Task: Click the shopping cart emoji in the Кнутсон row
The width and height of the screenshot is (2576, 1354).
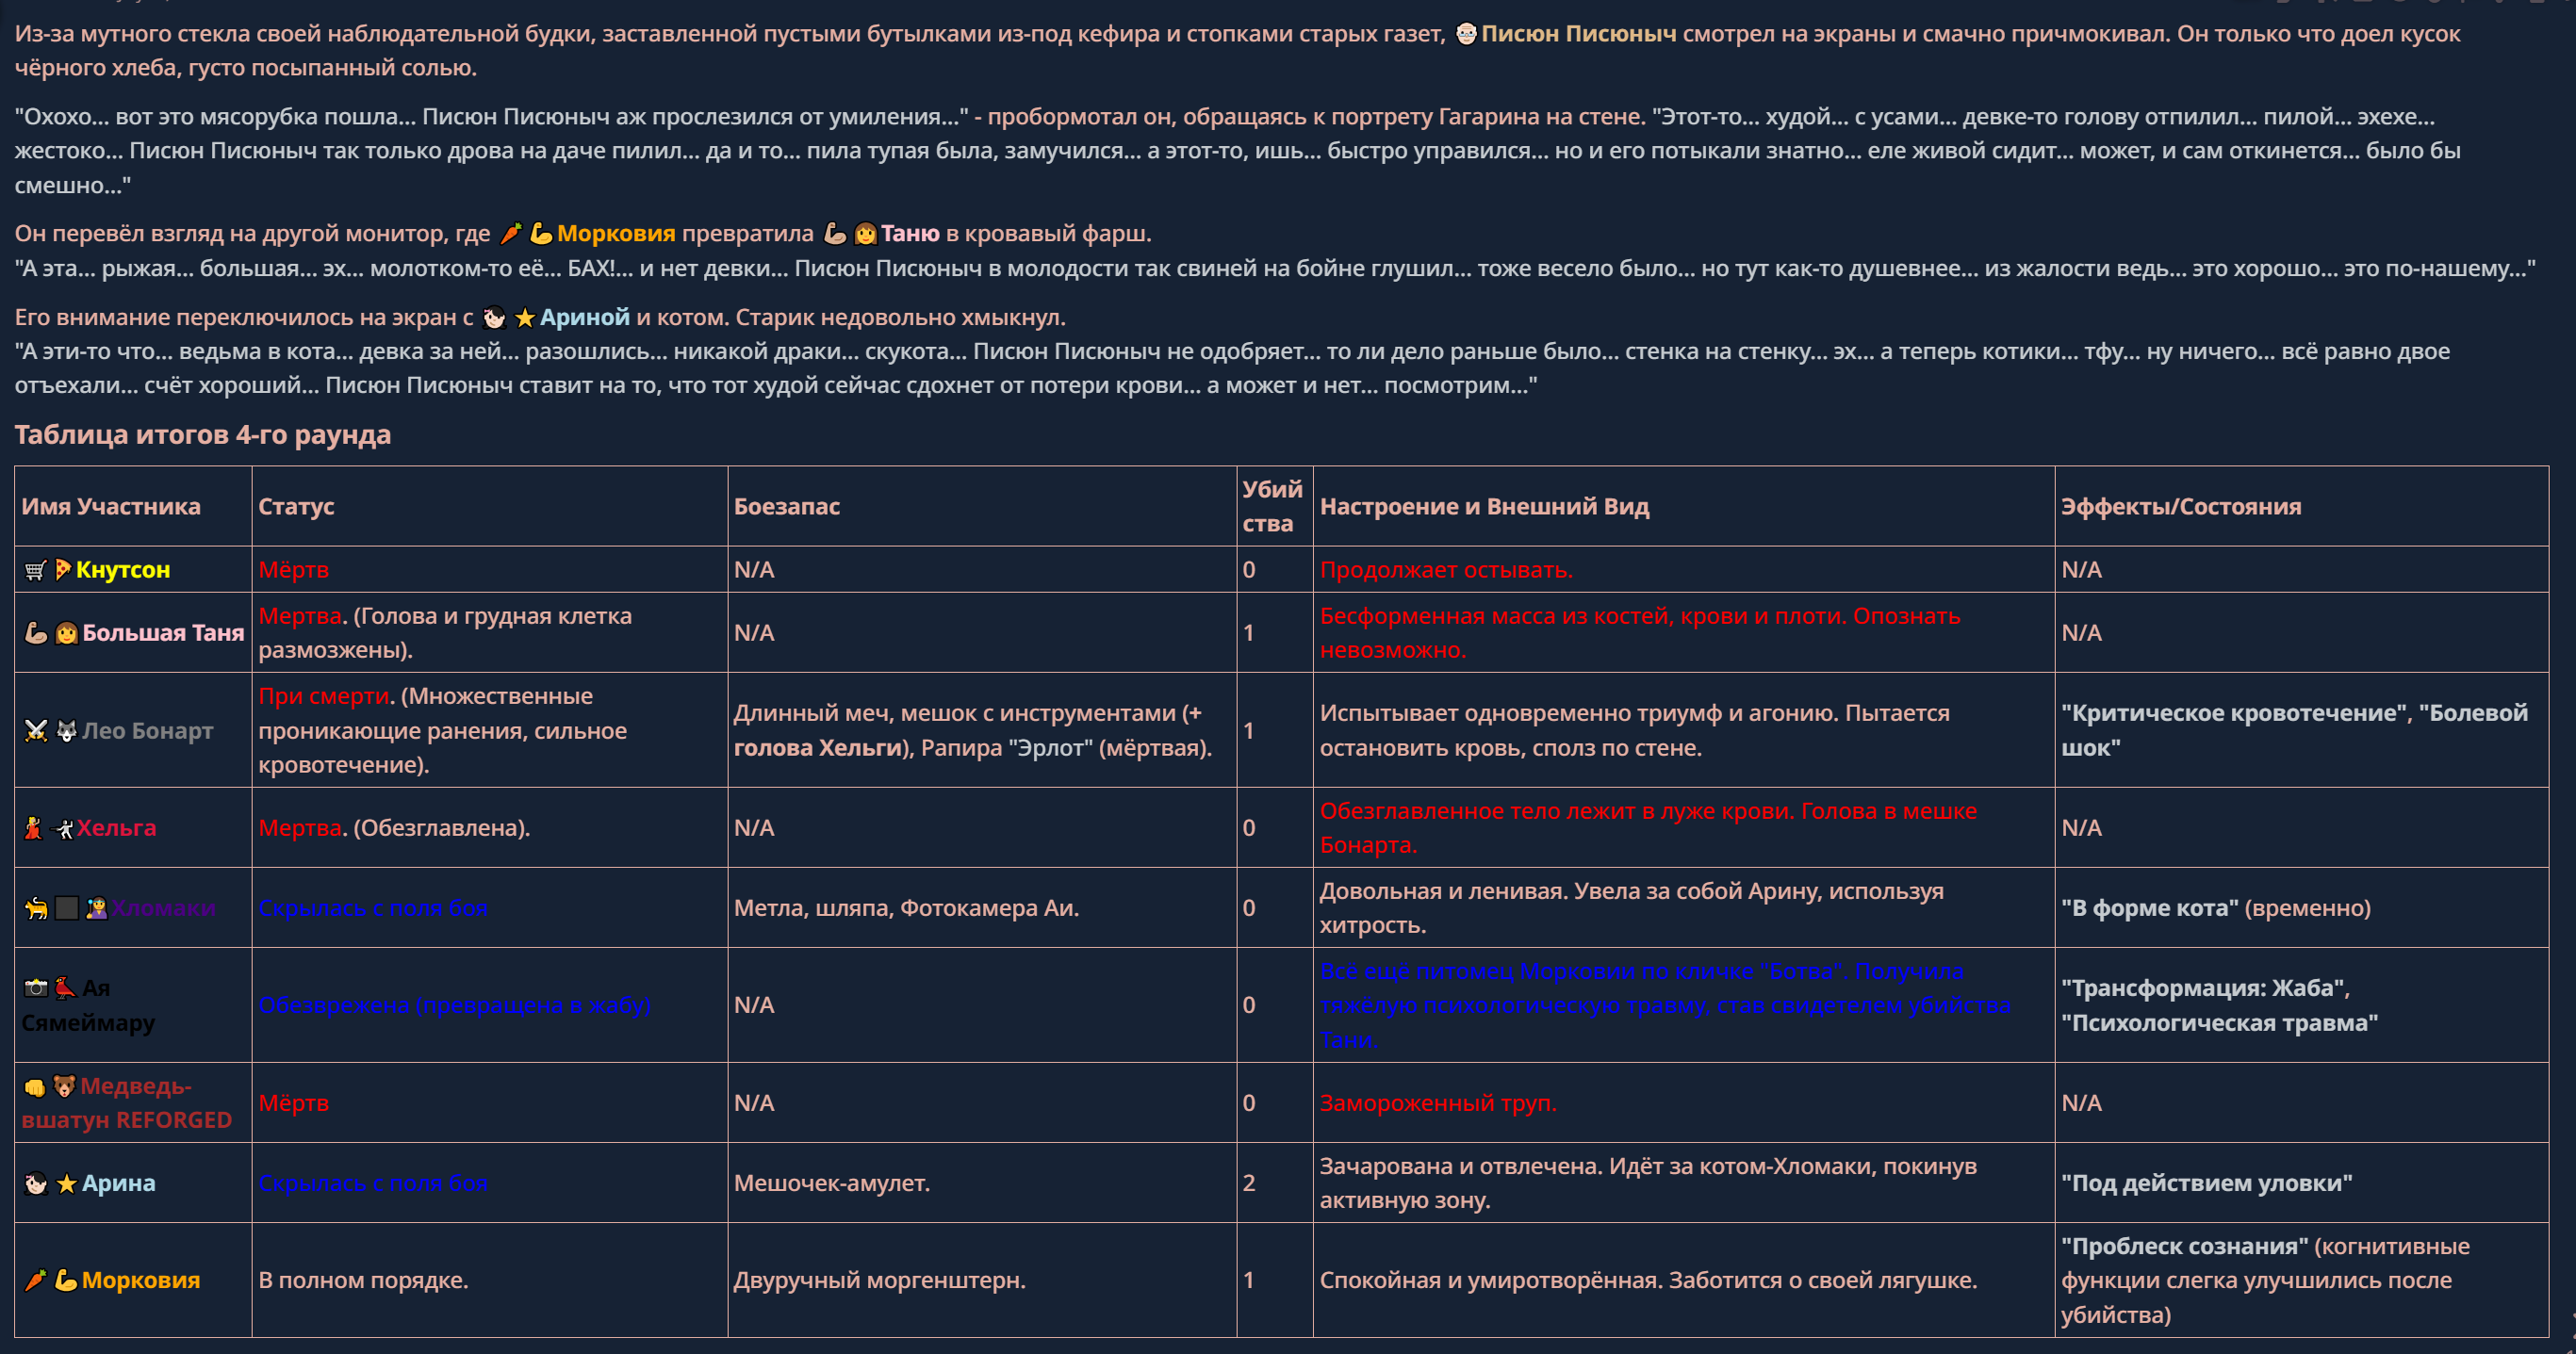Action: point(35,570)
